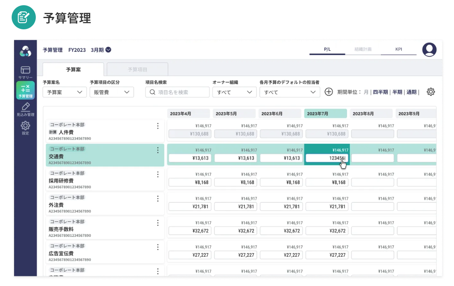The width and height of the screenshot is (454, 286).
Task: Expand the 予算項目の区分 dropdown showing 販管費
Action: [111, 92]
